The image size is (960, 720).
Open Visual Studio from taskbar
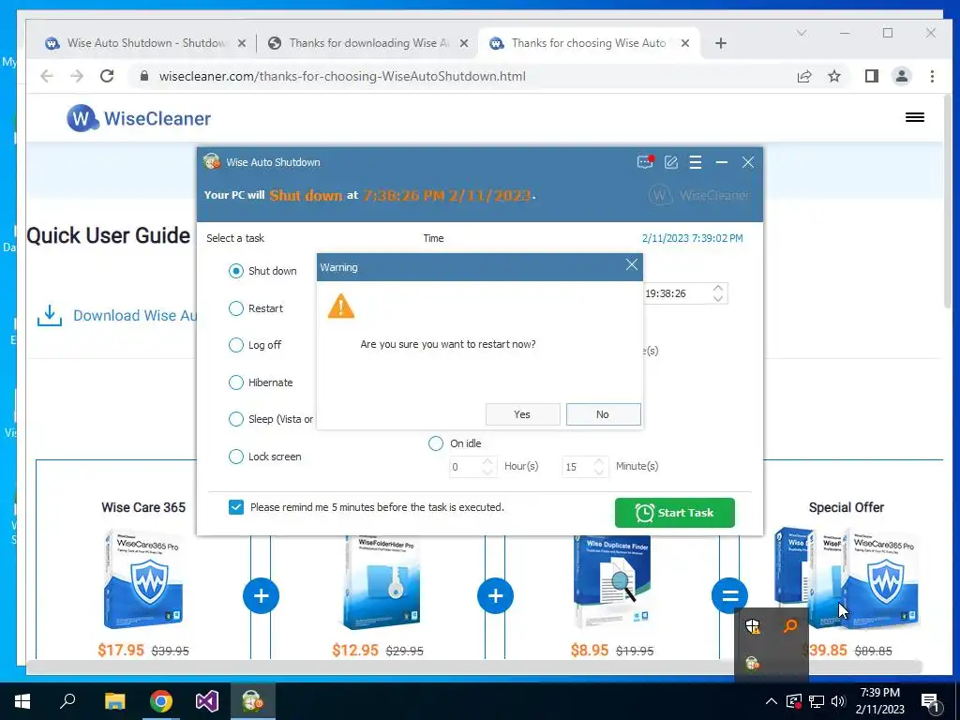click(207, 701)
